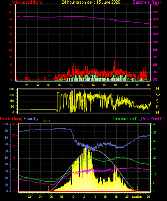Click the blue "70" humidity axis value
Image resolution: width=167 pixels, height=201 pixels.
coord(6,144)
